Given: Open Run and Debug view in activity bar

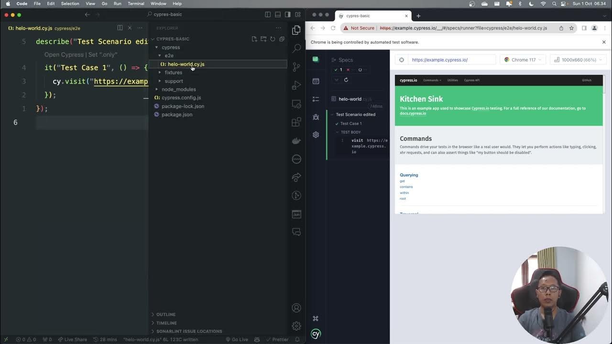Looking at the screenshot, I should pyautogui.click(x=296, y=86).
